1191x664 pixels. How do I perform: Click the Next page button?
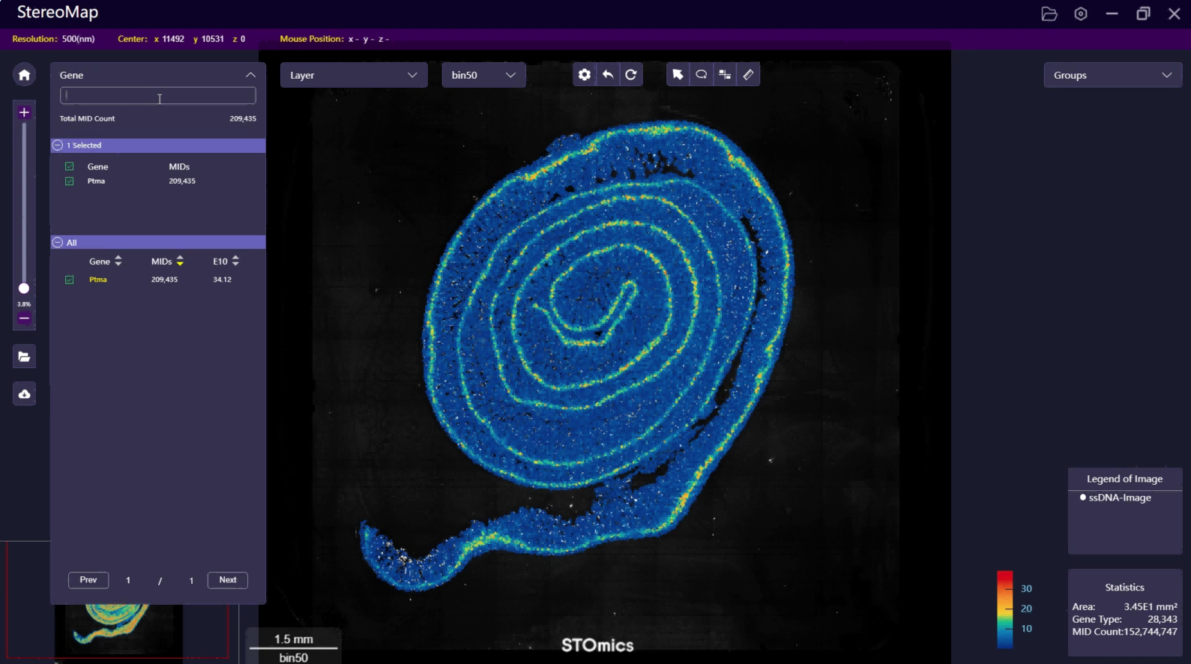click(228, 580)
